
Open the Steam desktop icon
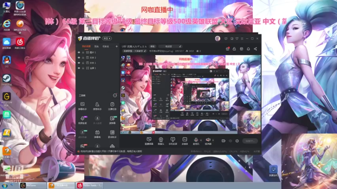(7, 80)
